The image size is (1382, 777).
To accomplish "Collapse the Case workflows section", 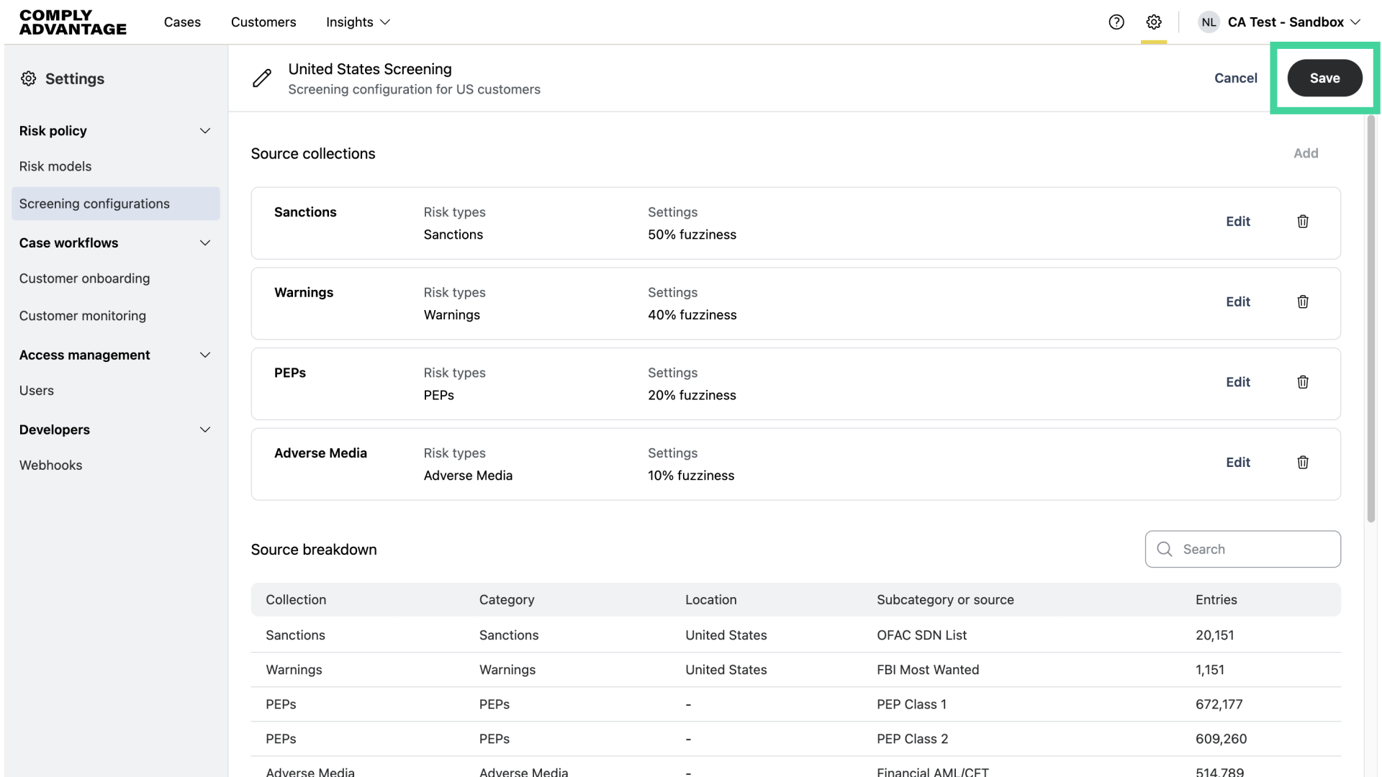I will click(x=205, y=243).
